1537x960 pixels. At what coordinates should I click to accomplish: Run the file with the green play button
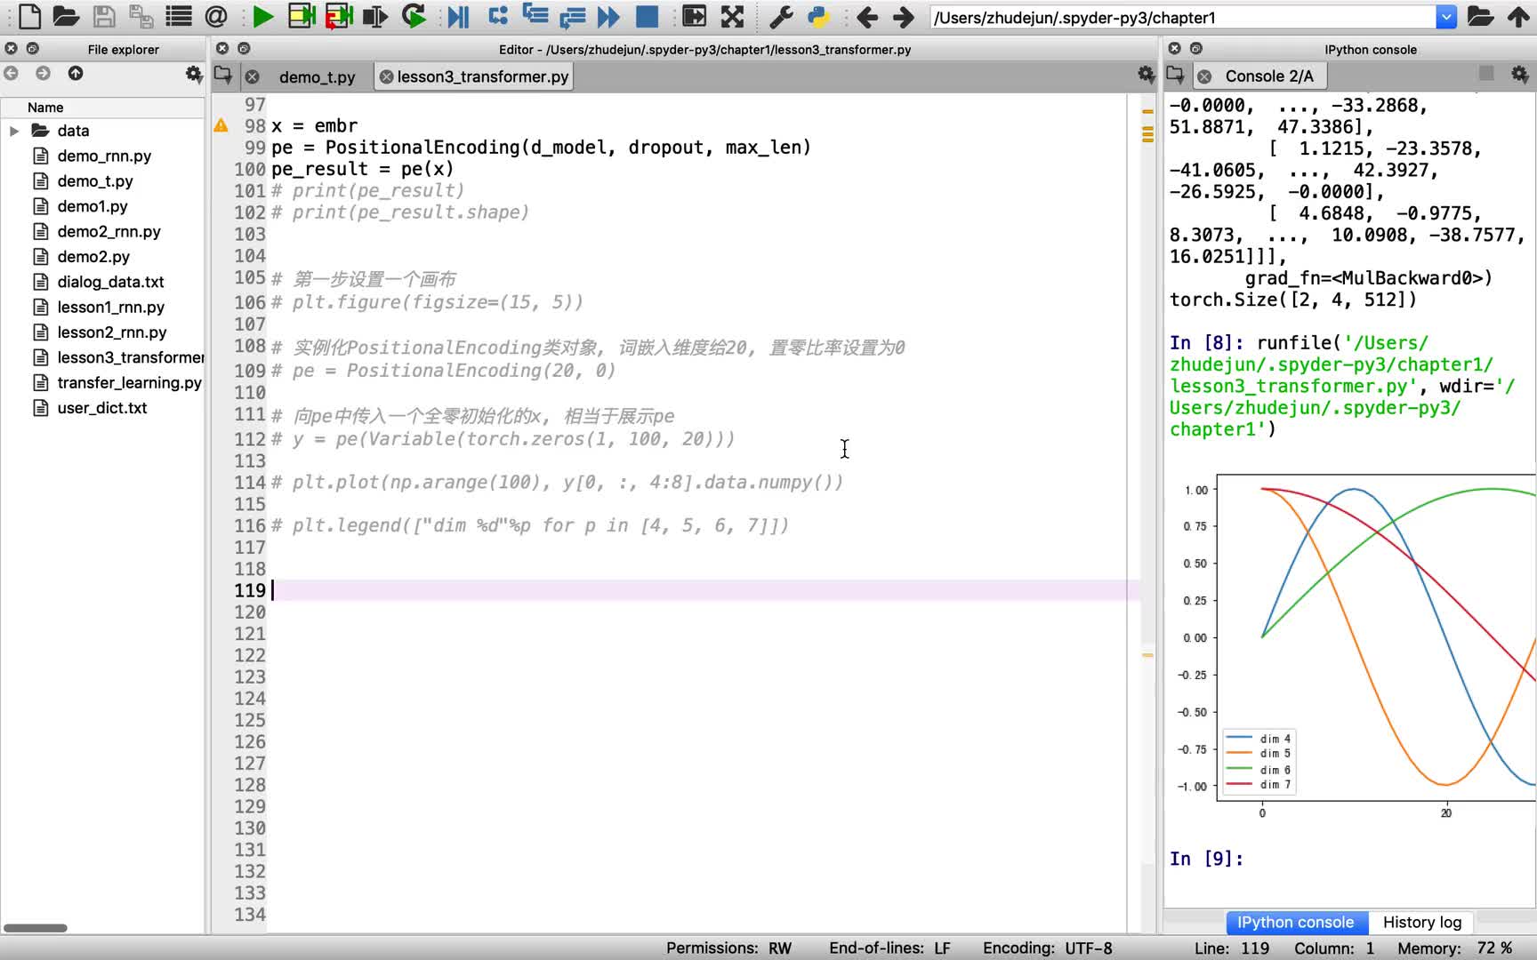pyautogui.click(x=262, y=16)
